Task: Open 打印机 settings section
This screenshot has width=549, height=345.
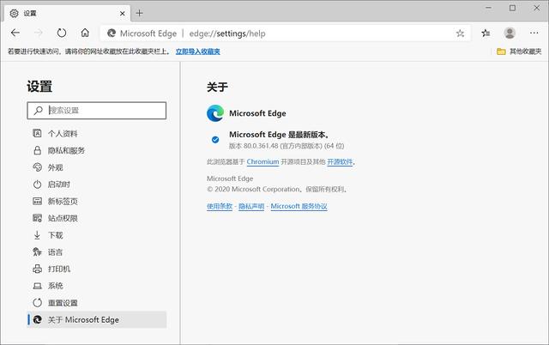Action: (x=97, y=269)
